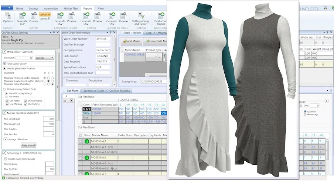
Task: Open Work Order Information panel dropdown arrow
Action: click(x=108, y=32)
